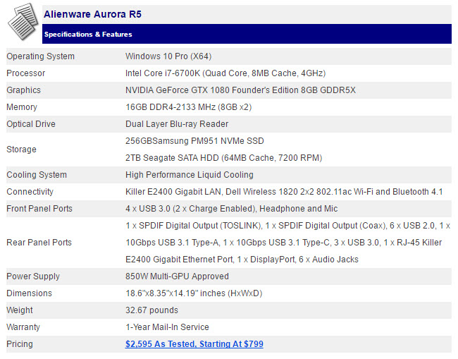Select the Connectivity row label
The width and height of the screenshot is (458, 359).
pos(30,192)
